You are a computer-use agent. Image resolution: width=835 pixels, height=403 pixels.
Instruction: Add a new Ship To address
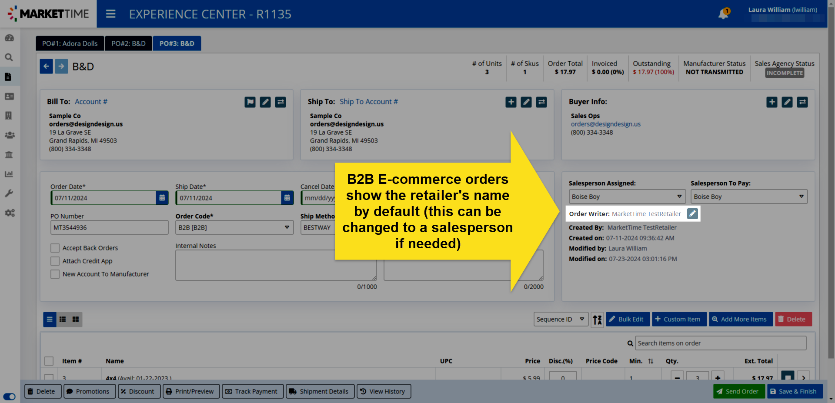coord(511,102)
